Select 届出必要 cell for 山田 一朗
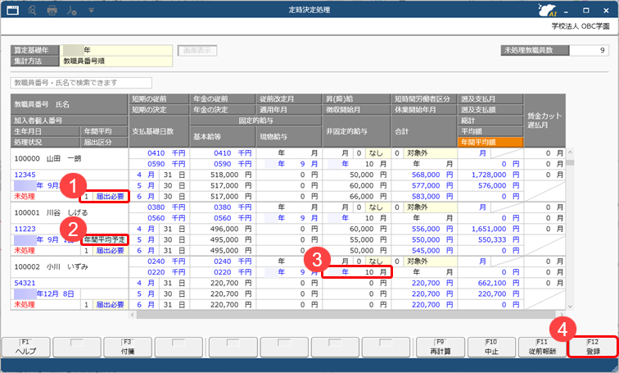Screen dimensions: 619x373 (x=110, y=197)
